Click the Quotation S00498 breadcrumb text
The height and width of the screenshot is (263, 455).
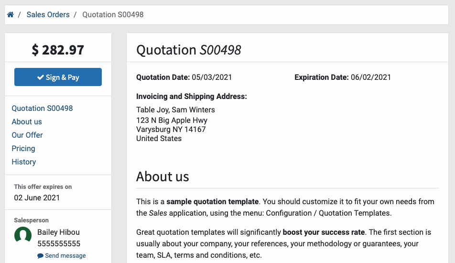pos(113,14)
